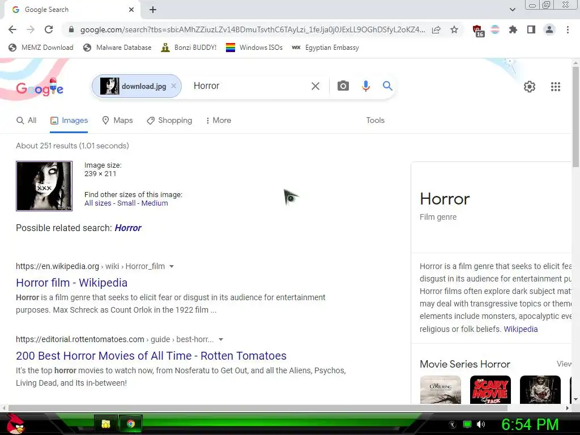
Task: Click the download.jpg chip thumbnail
Action: [x=109, y=86]
